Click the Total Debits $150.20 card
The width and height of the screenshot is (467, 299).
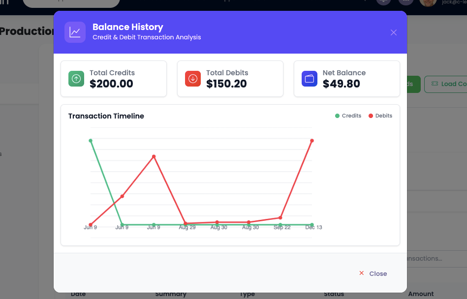pyautogui.click(x=230, y=79)
